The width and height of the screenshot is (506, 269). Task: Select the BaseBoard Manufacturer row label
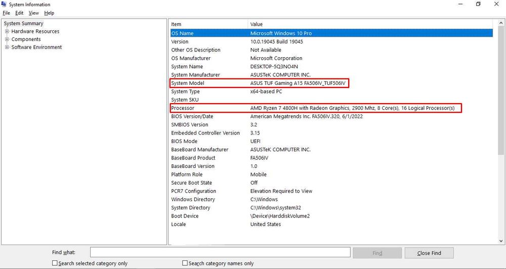pyautogui.click(x=199, y=150)
